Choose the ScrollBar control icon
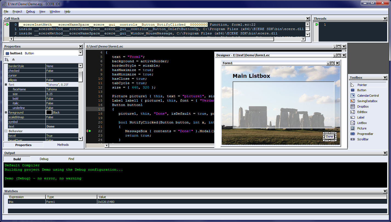391x222 pixels. click(352, 139)
